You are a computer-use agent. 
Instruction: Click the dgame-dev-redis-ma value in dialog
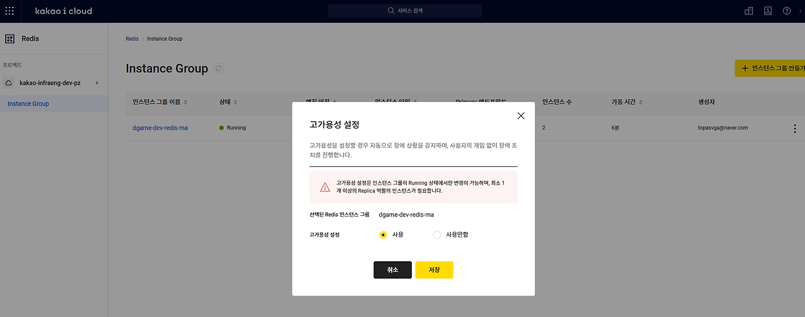pos(406,214)
